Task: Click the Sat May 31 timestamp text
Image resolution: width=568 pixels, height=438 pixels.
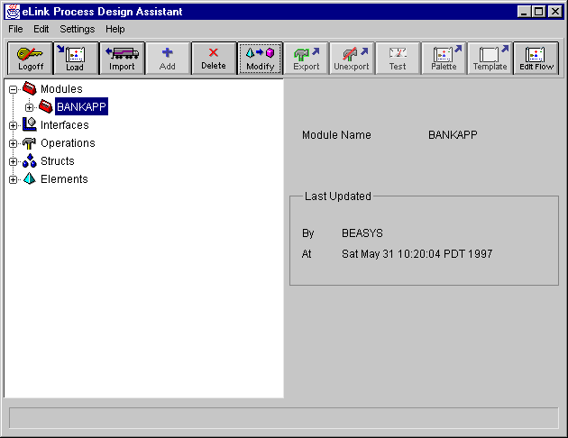Action: click(417, 254)
